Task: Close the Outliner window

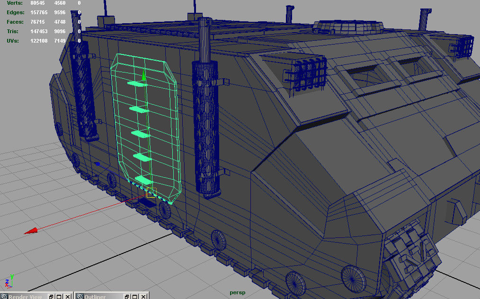Action: (x=143, y=297)
